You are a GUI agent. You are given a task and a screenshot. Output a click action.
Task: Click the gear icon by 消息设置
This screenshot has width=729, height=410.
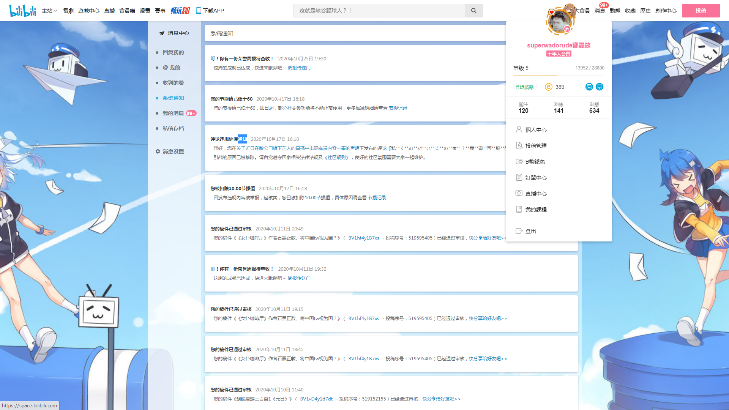pos(158,151)
